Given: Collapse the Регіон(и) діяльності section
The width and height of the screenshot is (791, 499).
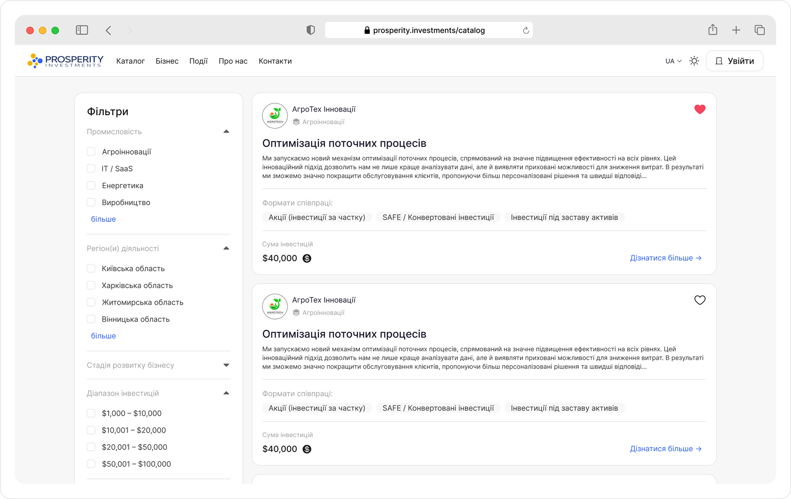Looking at the screenshot, I should [x=226, y=248].
